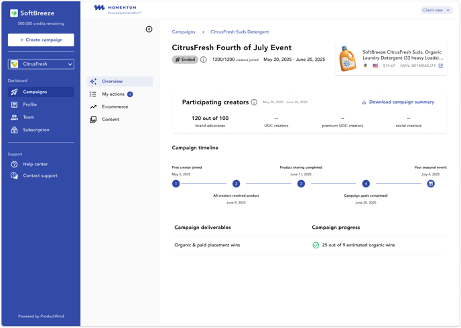461x328 pixels.
Task: Open the CitrusFresh brand dropdown
Action: point(41,64)
